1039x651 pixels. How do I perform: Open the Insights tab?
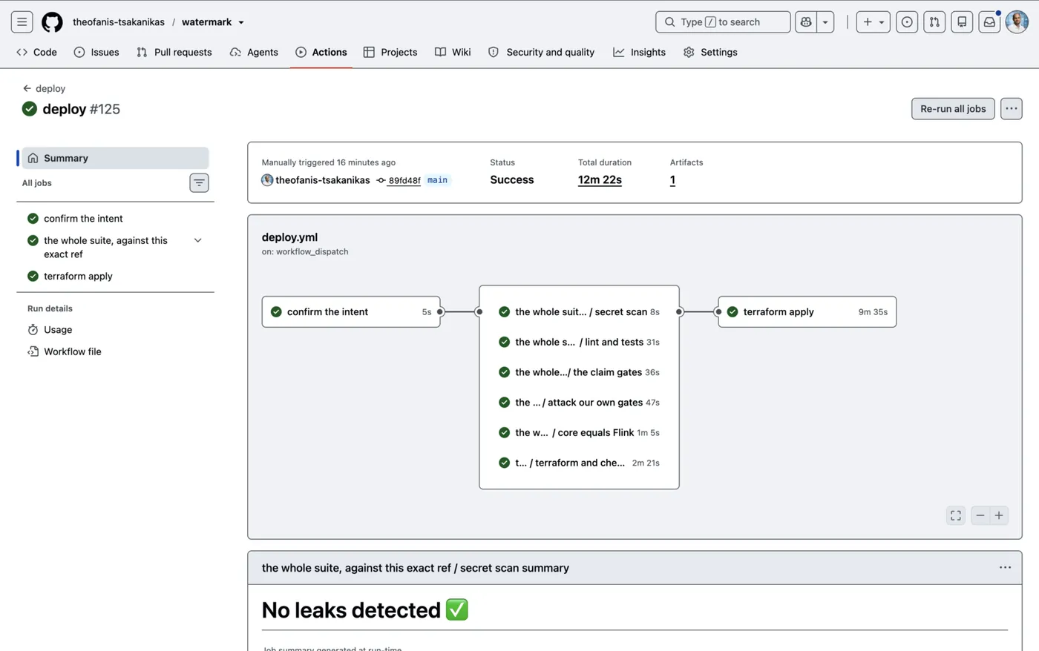[x=640, y=52]
